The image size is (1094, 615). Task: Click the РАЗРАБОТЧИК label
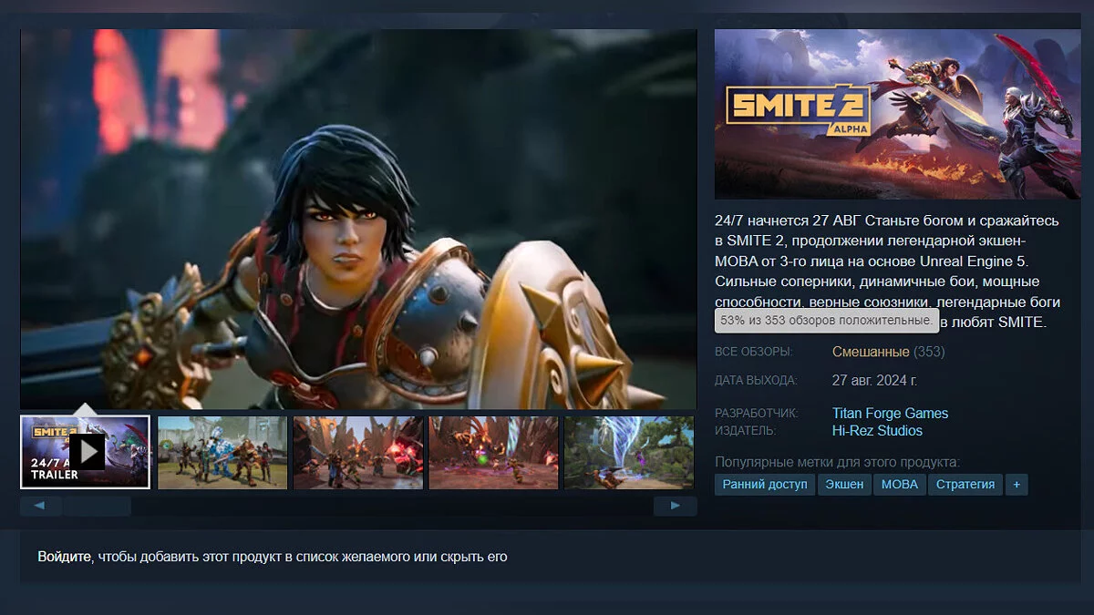(757, 414)
